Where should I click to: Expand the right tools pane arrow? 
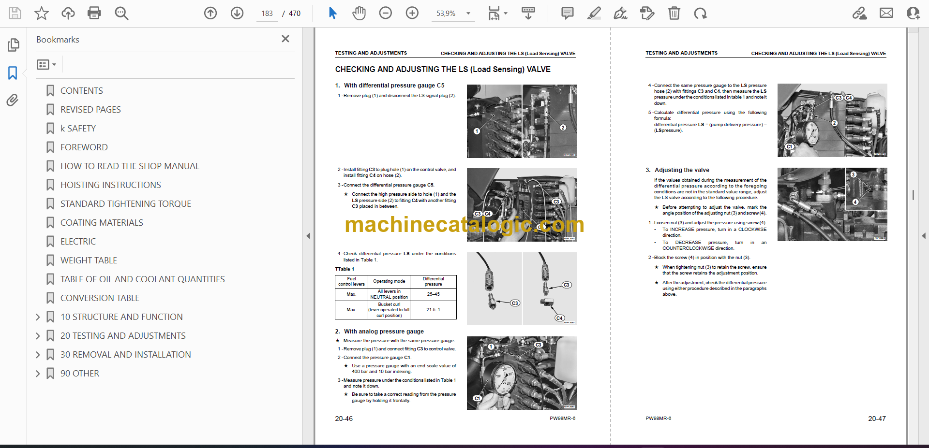[924, 236]
